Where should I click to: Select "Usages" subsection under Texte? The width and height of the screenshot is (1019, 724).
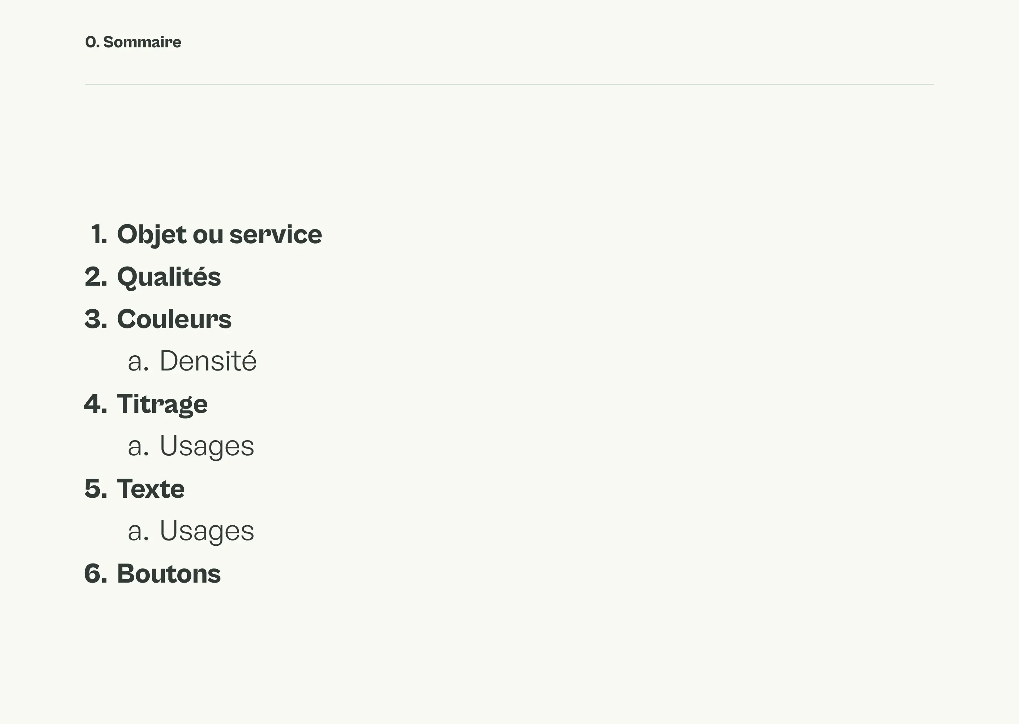click(x=207, y=531)
